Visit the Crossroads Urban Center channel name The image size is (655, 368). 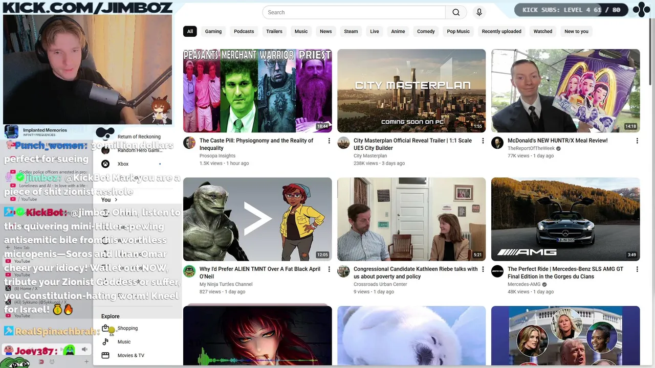(x=380, y=284)
